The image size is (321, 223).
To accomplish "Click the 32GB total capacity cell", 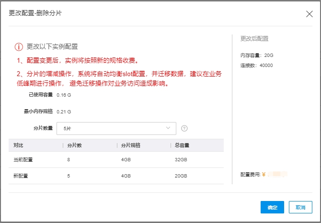I will pyautogui.click(x=182, y=159).
